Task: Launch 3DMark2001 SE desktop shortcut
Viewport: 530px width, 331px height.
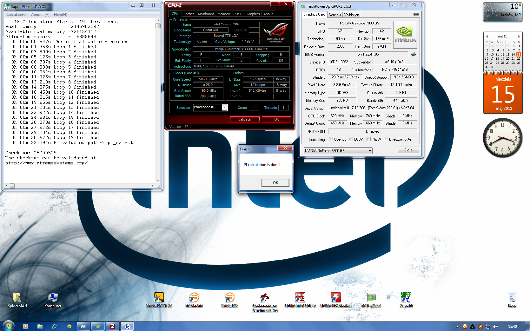Action: 159,300
